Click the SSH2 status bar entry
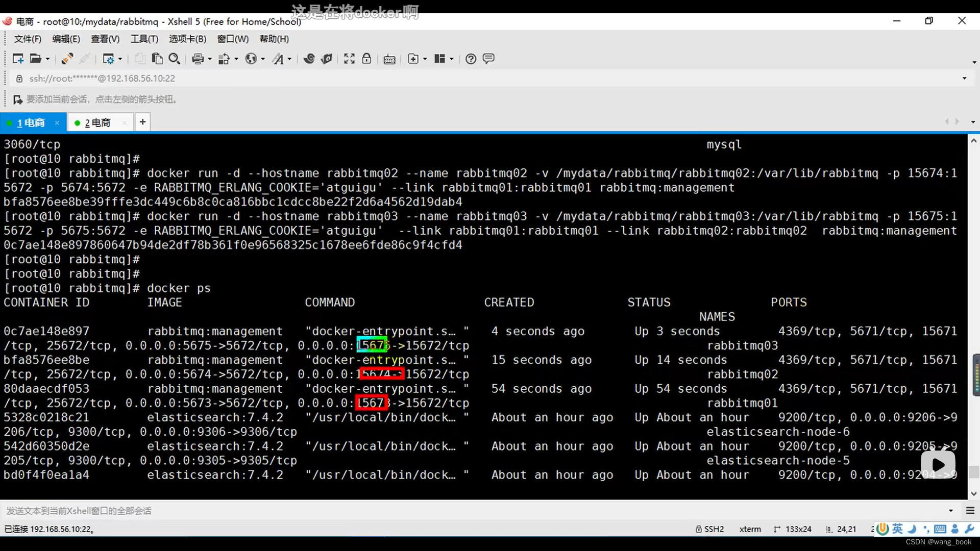980x551 pixels. 710,529
